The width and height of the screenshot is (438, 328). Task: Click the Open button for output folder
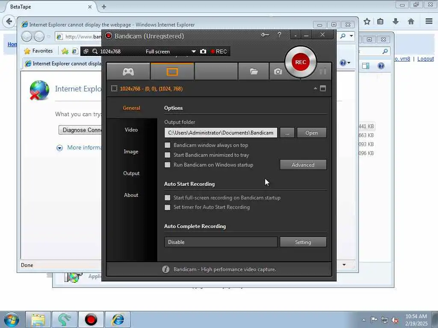click(x=311, y=133)
